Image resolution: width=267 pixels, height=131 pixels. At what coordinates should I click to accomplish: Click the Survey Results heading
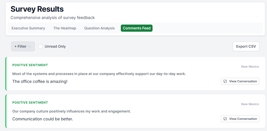coord(37,9)
